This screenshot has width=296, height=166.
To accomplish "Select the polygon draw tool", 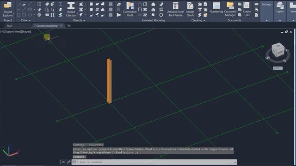I will tap(18, 15).
